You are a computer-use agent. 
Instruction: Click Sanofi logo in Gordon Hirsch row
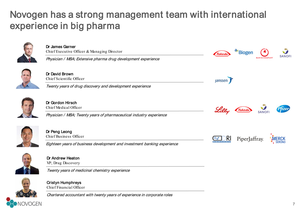(x=263, y=109)
